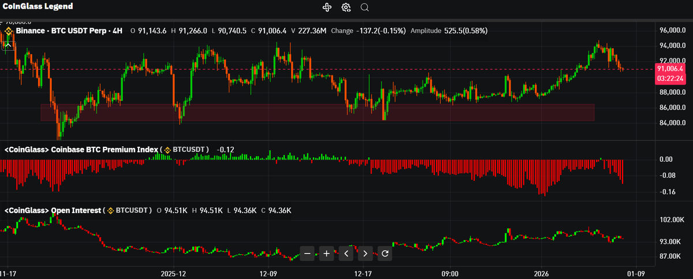Click the open interest open value 94.51K
The height and width of the screenshot is (279, 693).
click(x=177, y=211)
